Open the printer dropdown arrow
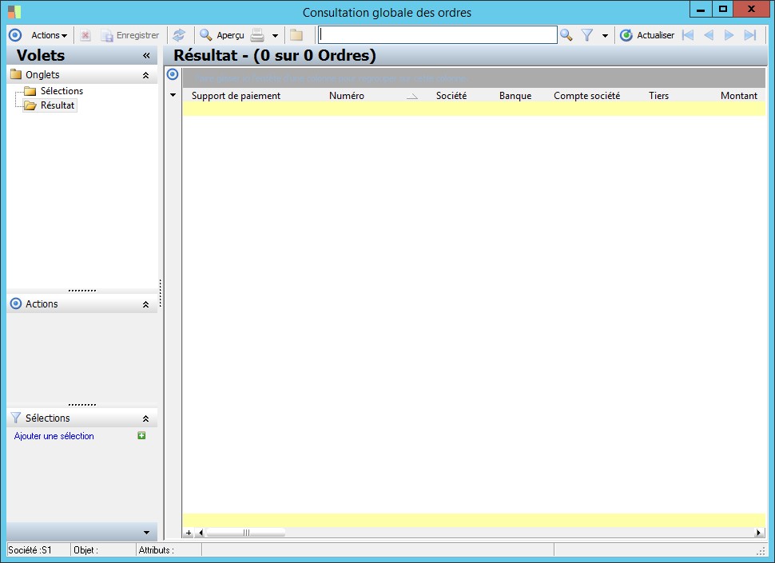 (x=276, y=36)
